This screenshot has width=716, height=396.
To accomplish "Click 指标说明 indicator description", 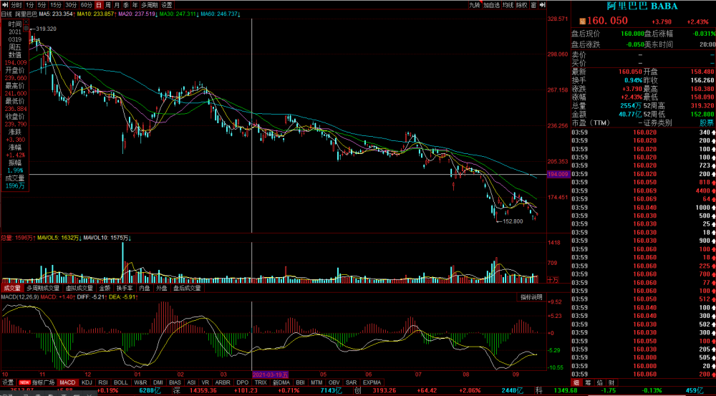I will [531, 297].
